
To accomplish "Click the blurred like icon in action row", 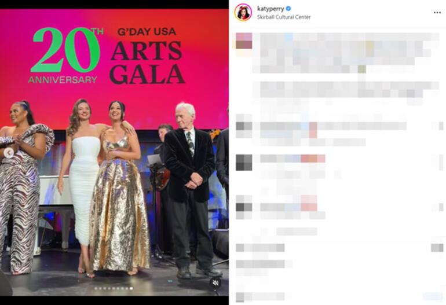I will (240, 248).
